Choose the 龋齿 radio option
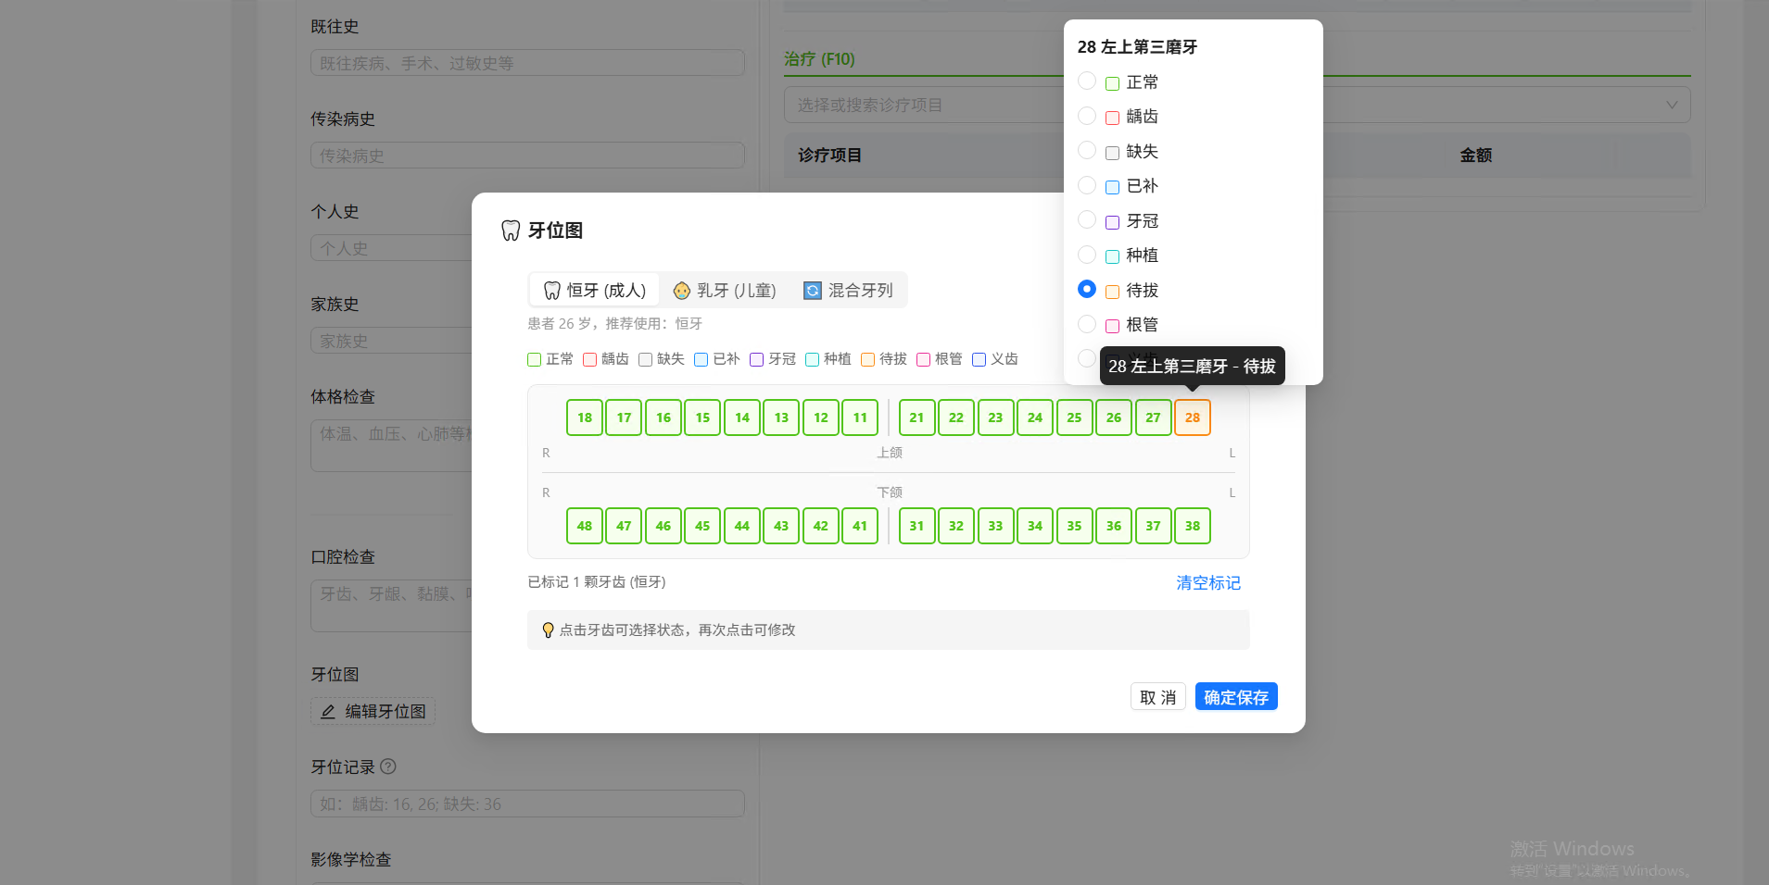The image size is (1769, 885). point(1087,117)
